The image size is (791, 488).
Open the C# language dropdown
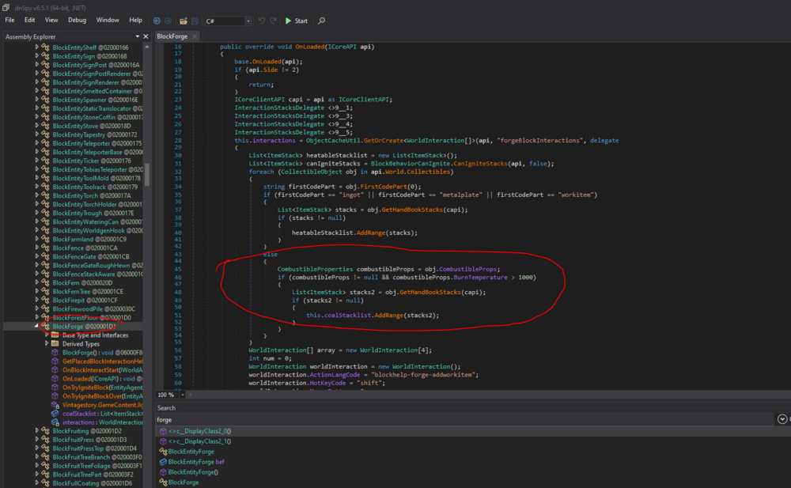248,21
